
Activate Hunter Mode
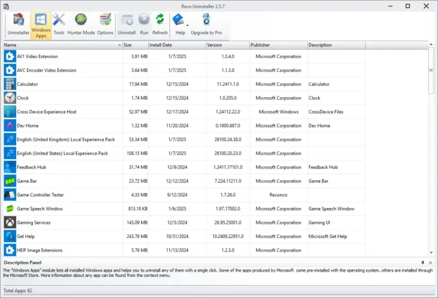point(81,24)
